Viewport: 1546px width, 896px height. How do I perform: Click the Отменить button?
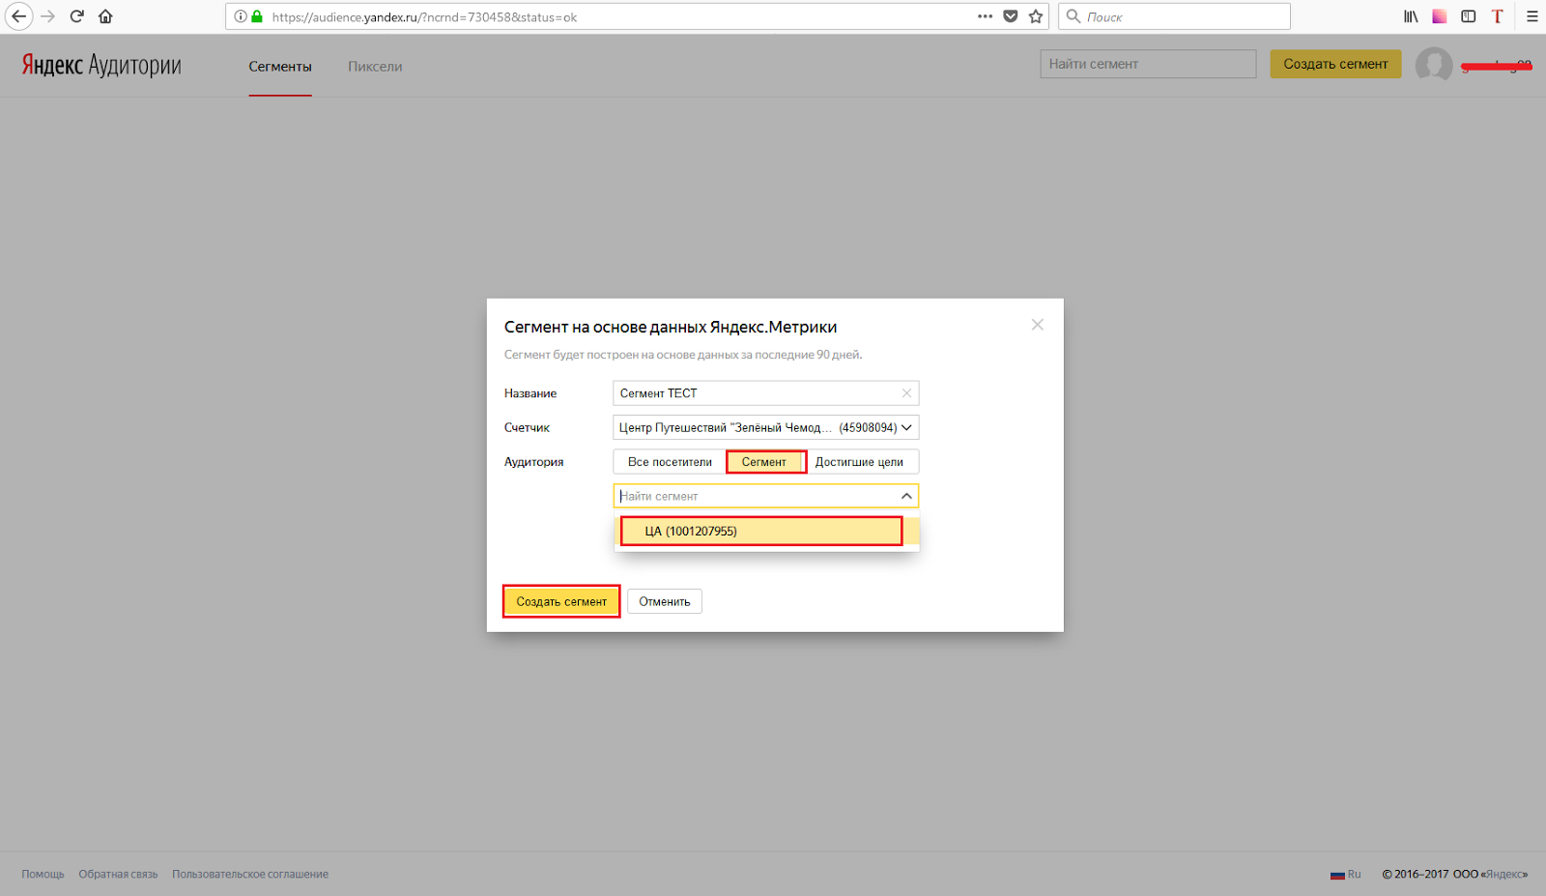point(665,601)
